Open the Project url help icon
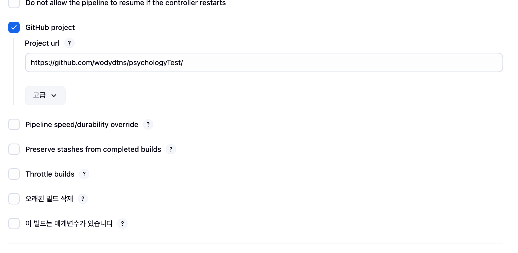Viewport: 518px width, 253px height. pyautogui.click(x=69, y=43)
